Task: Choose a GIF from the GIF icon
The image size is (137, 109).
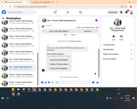Action: [x=52, y=82]
